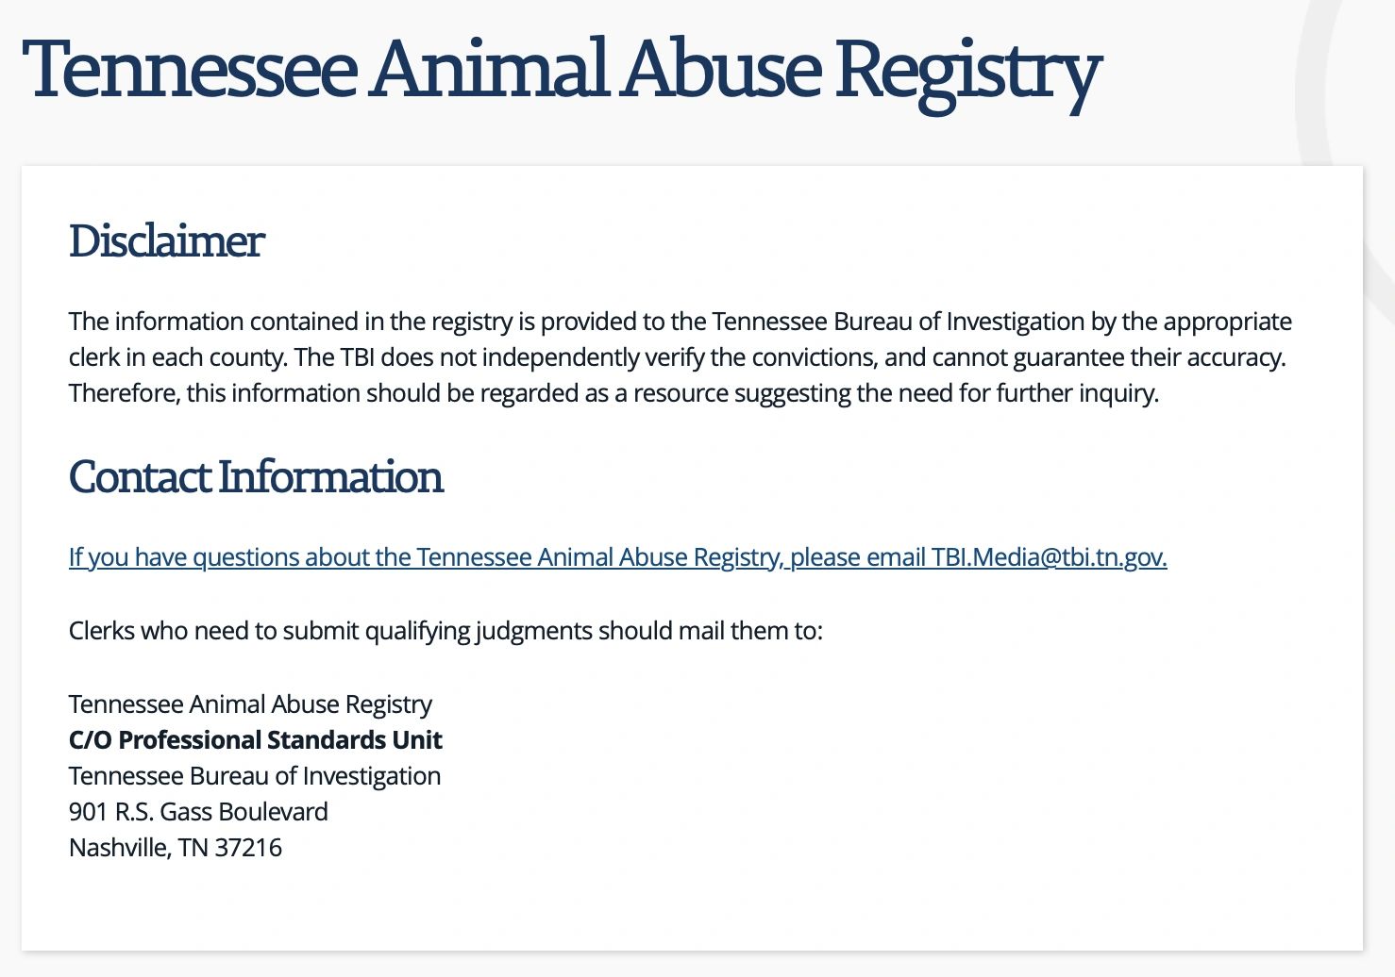Click the bold "C/O Professional Standards Unit" line
The width and height of the screenshot is (1395, 977).
[x=255, y=740]
